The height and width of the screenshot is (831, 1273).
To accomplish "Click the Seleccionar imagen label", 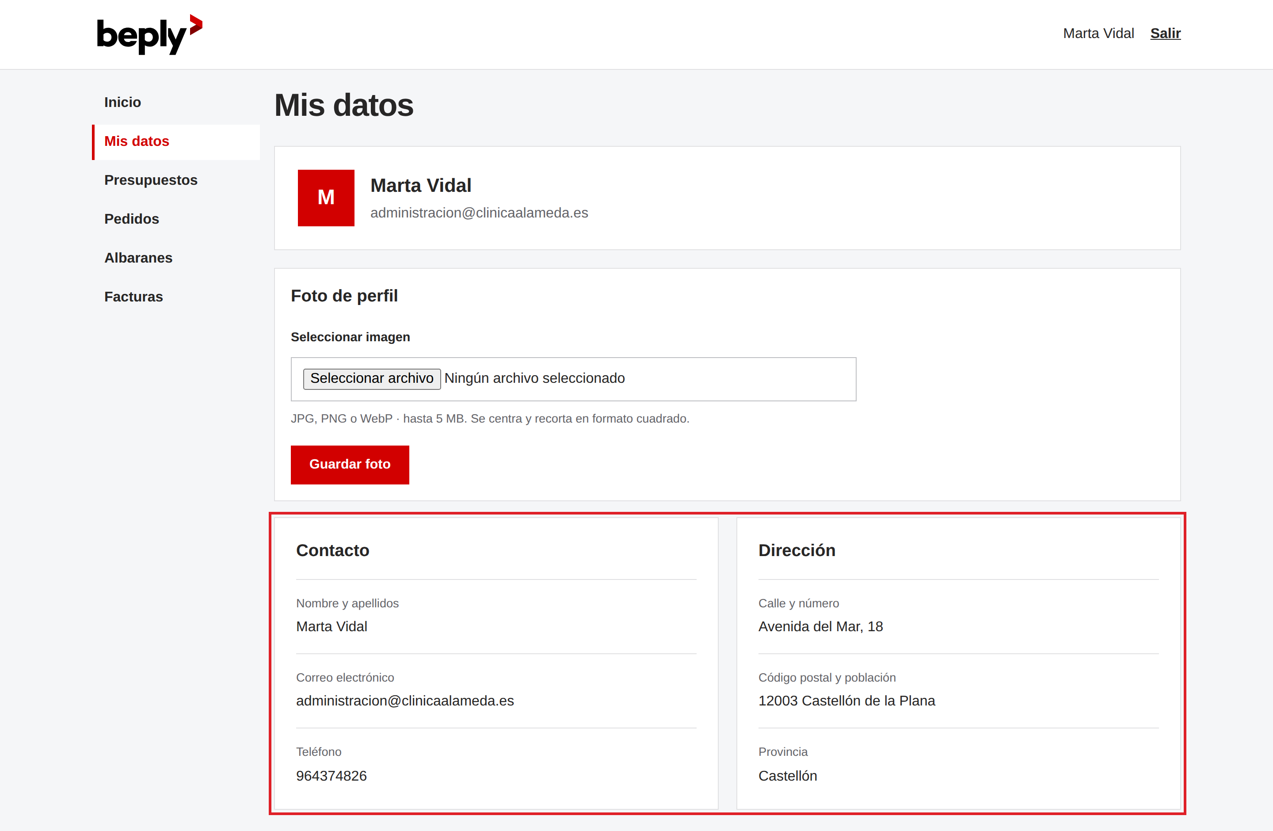I will coord(351,337).
